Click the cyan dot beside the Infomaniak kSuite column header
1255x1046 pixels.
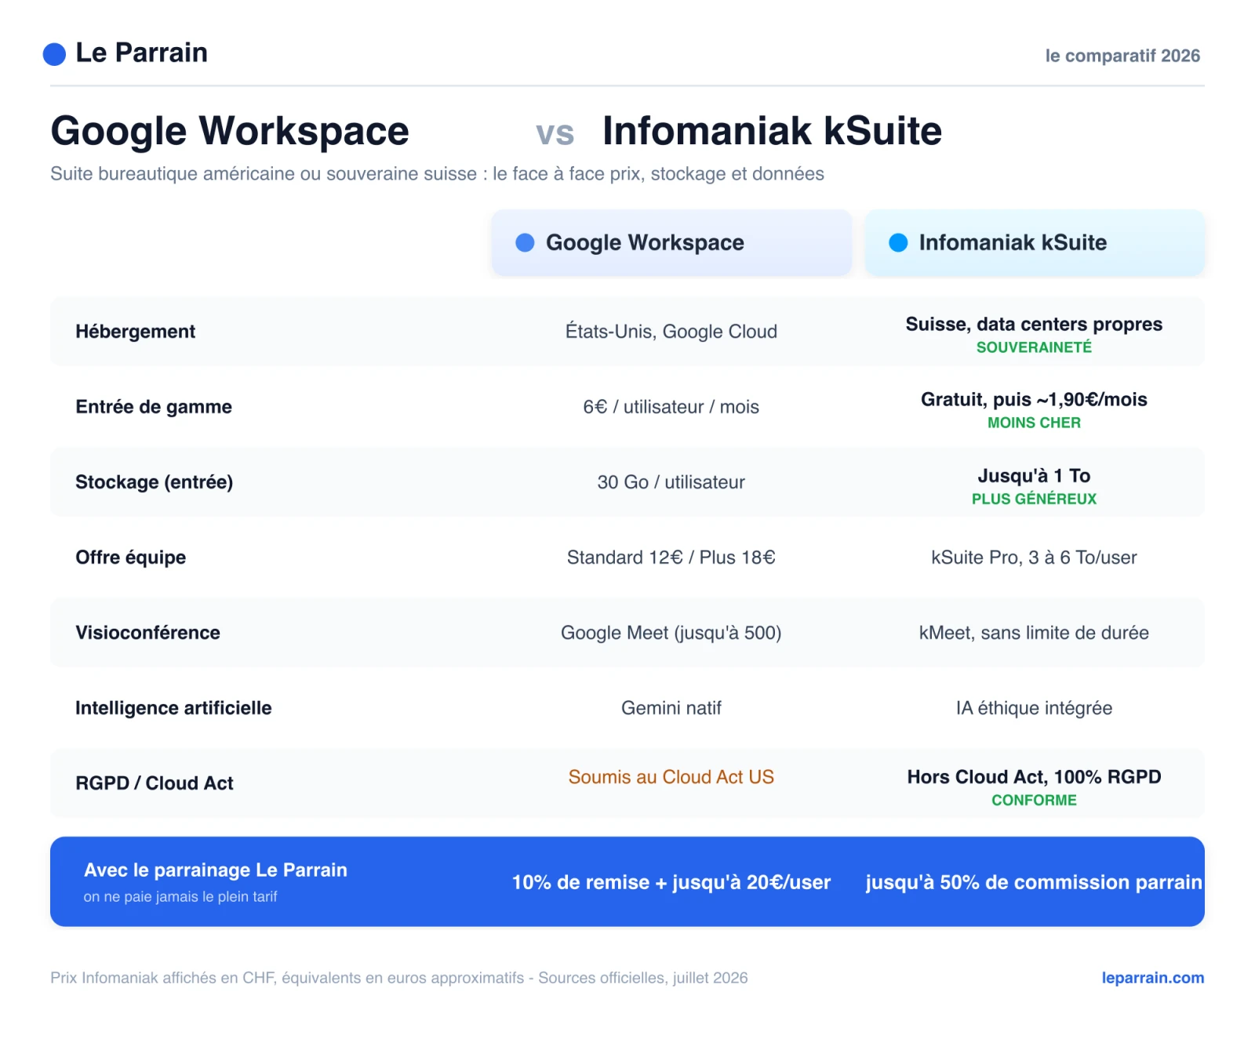point(898,243)
